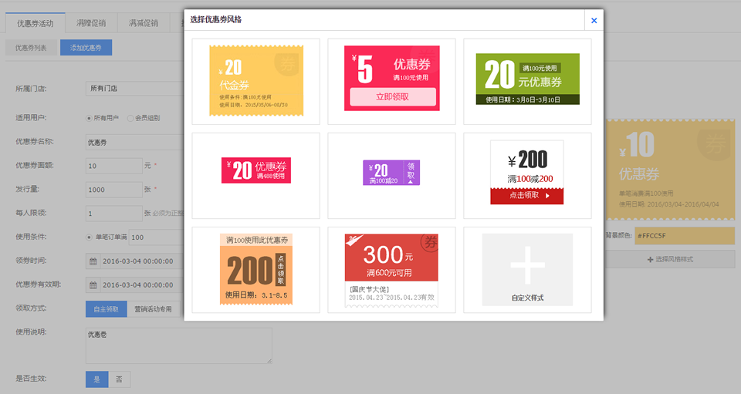
Task: Open the 优惠券列表 sub-tab
Action: (x=31, y=48)
